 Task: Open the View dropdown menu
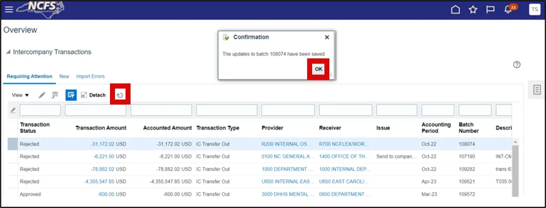click(x=20, y=95)
